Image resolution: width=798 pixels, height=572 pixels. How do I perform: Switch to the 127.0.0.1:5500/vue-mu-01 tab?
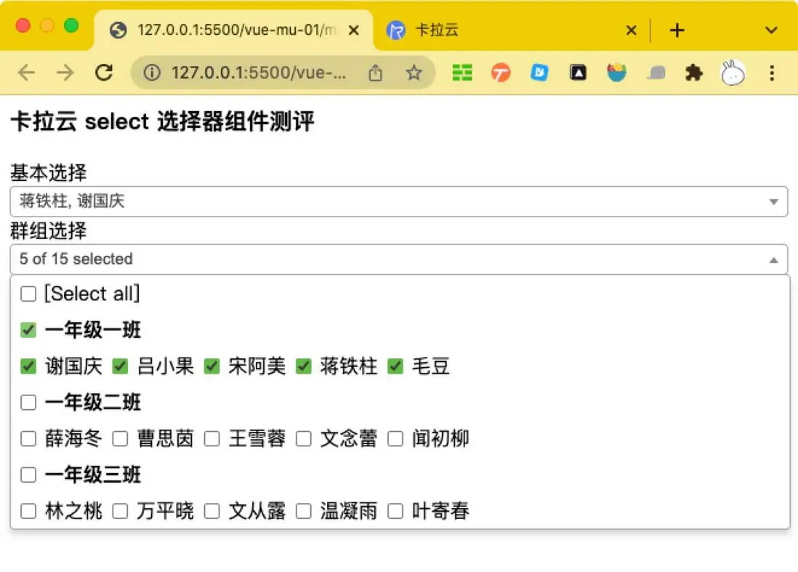tap(233, 30)
